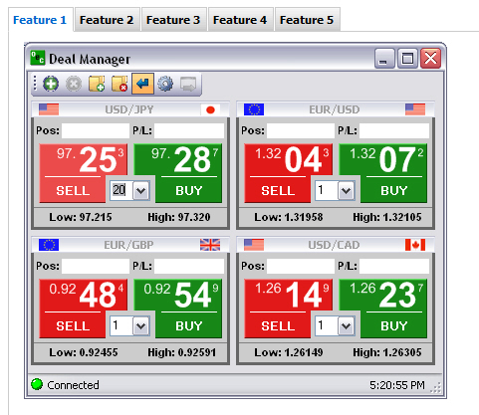Viewport: 479px width, 415px height.
Task: Click the greyed-out remove circle icon
Action: 74,84
